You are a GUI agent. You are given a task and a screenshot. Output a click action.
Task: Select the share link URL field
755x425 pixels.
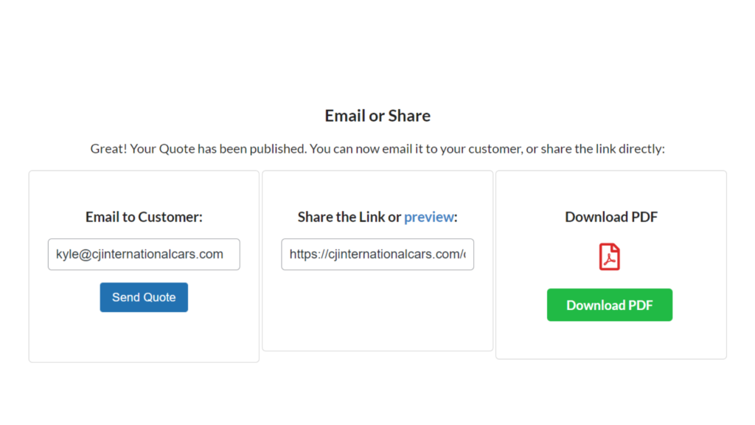pos(377,255)
